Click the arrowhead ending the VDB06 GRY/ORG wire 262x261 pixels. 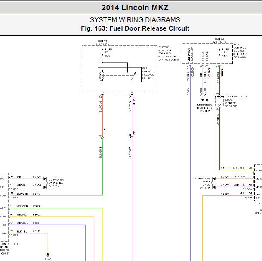(214, 179)
